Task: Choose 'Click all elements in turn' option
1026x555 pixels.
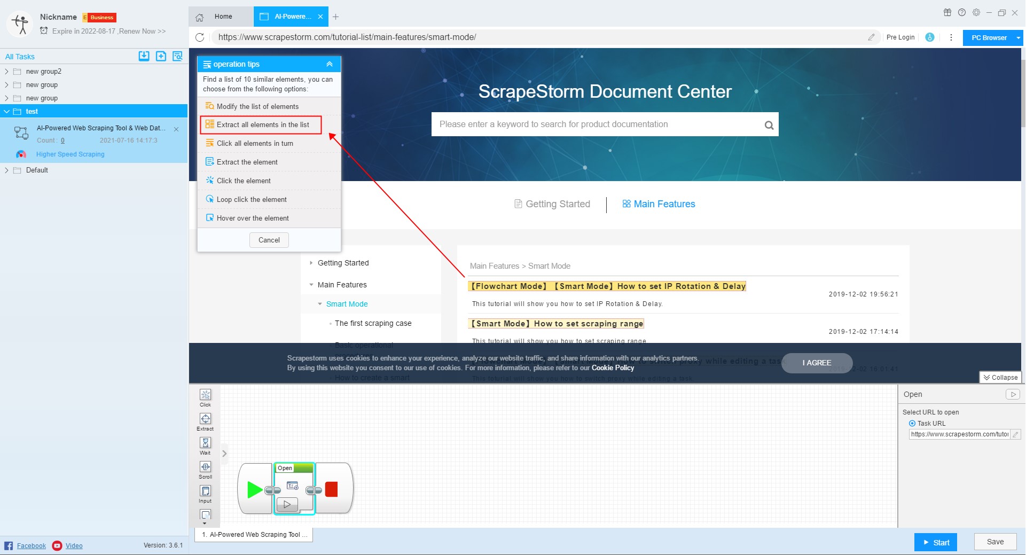Action: point(254,143)
